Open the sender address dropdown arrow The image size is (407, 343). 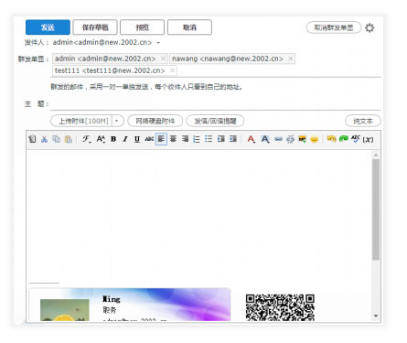(x=158, y=43)
